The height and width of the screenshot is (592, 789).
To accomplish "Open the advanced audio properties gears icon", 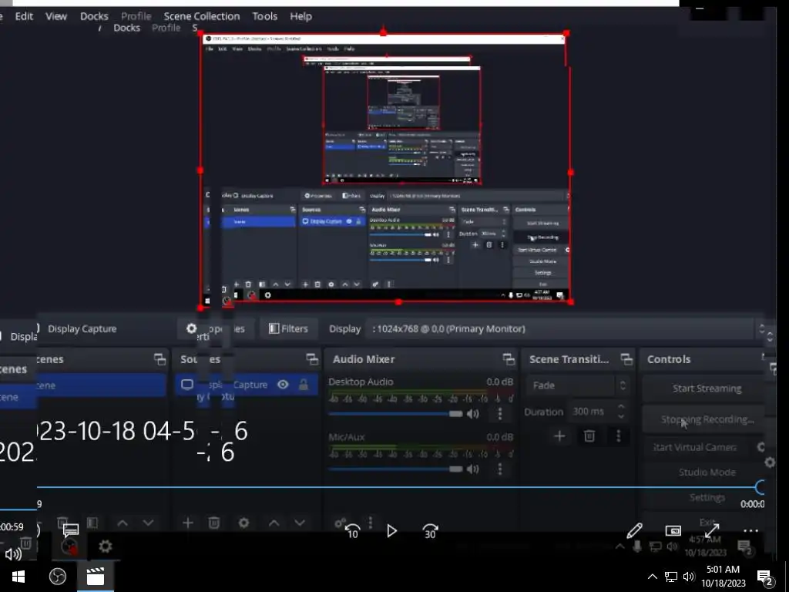I will click(340, 523).
